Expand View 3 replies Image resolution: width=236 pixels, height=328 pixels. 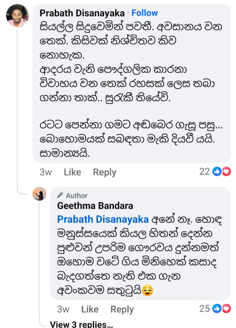tap(81, 324)
